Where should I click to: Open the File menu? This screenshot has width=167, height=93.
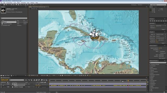click(x=1, y=3)
